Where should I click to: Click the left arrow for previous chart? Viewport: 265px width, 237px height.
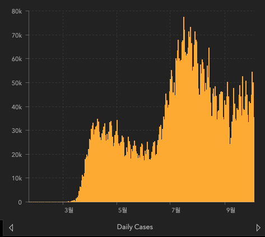coord(11,227)
